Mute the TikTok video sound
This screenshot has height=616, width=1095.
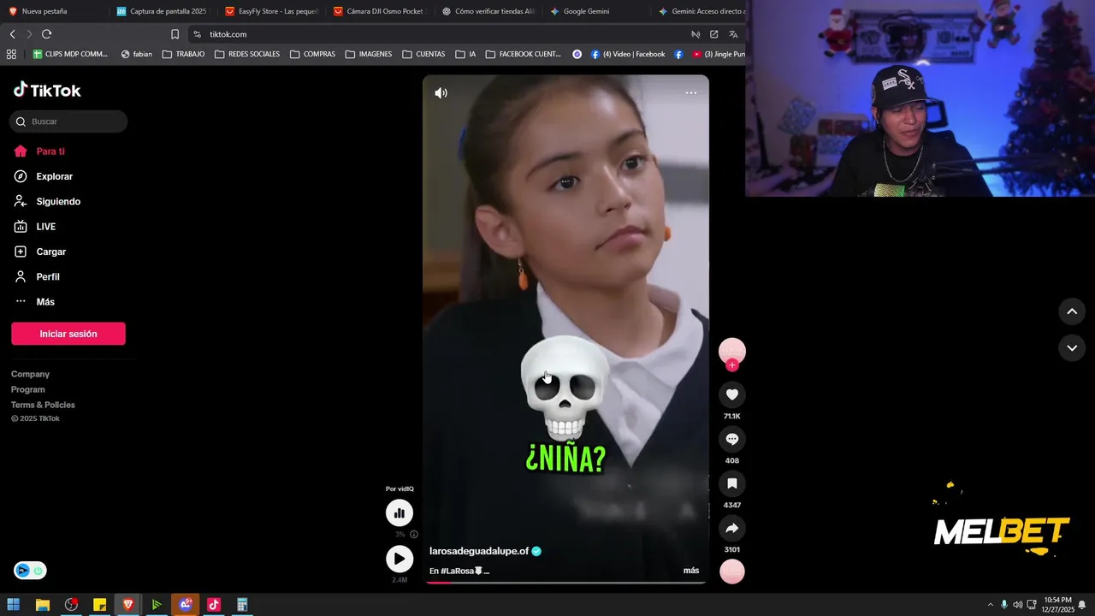point(441,93)
